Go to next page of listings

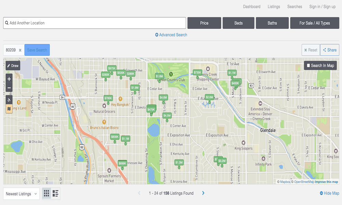click(203, 193)
